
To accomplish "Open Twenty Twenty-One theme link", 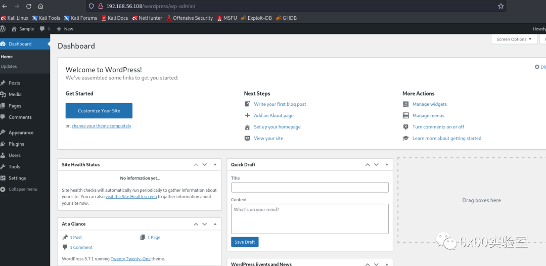I will point(130,259).
